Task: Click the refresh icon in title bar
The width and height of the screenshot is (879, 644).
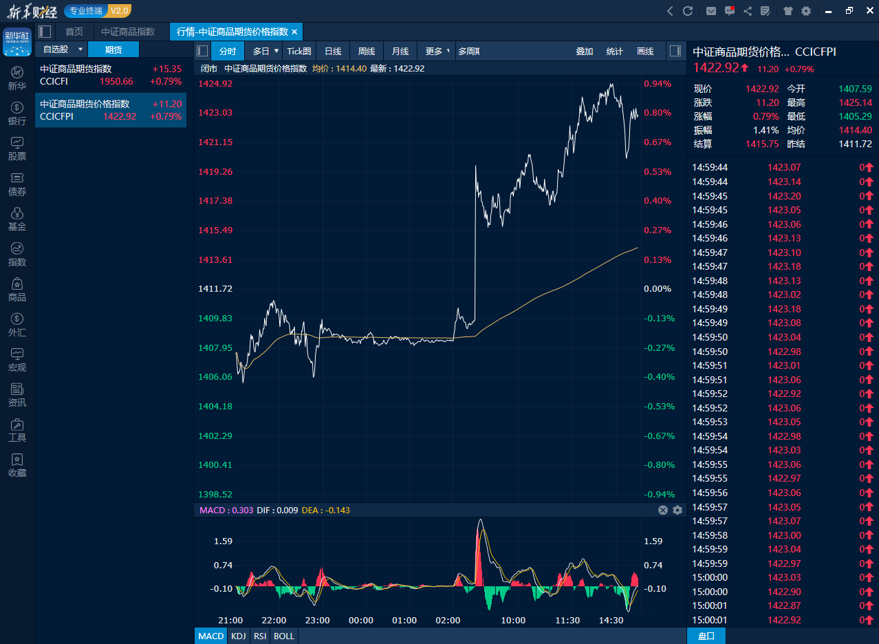Action: point(688,11)
